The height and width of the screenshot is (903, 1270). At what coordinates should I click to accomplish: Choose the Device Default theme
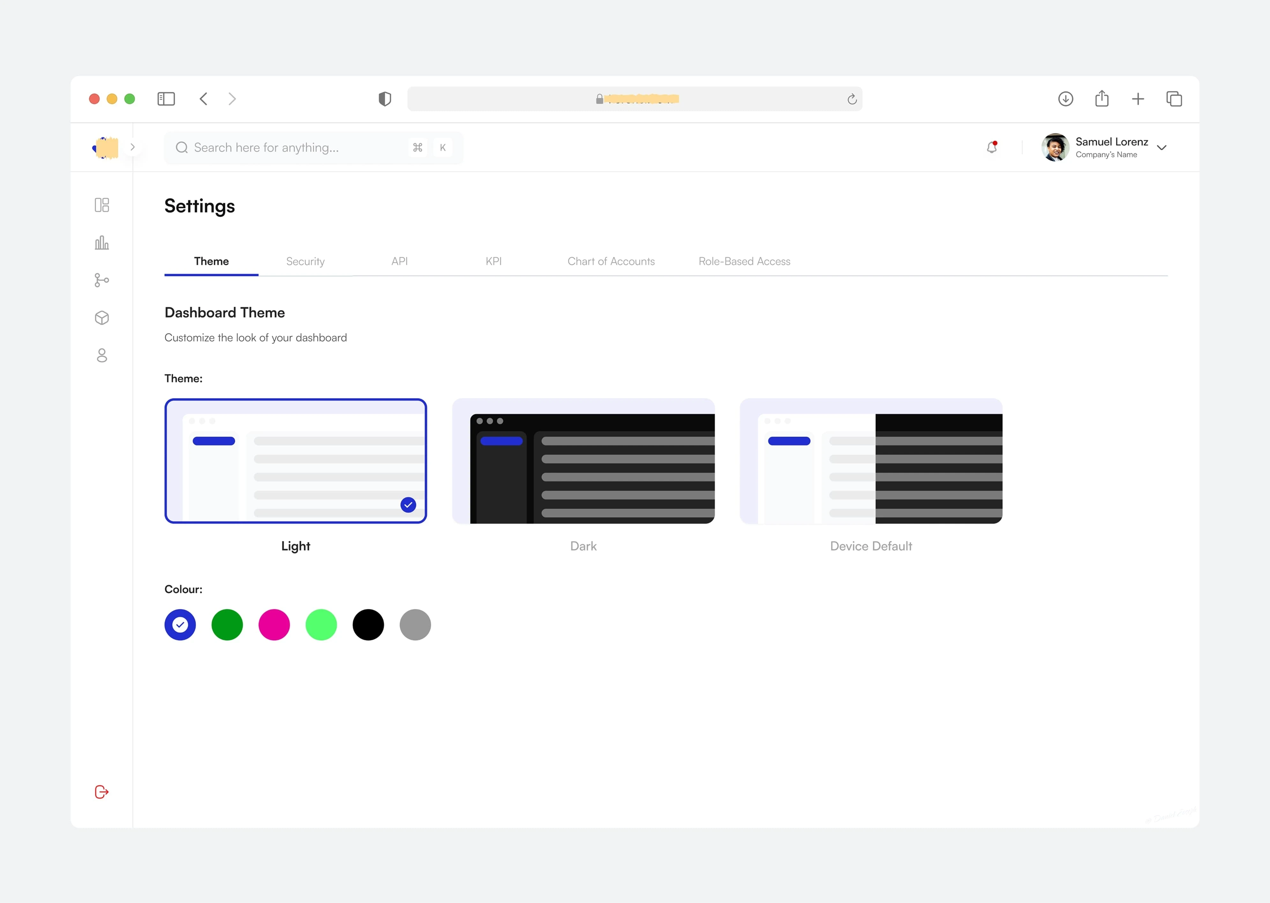pos(870,461)
